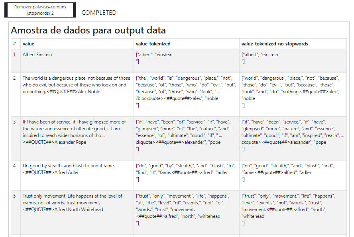The width and height of the screenshot is (354, 237).
Task: Click the Alfred North Whitehead quote cell
Action: 77,212
